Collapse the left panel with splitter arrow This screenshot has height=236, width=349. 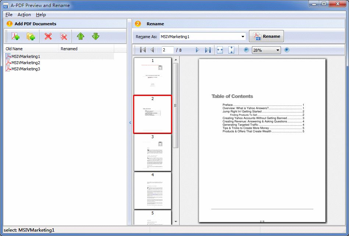click(x=130, y=122)
